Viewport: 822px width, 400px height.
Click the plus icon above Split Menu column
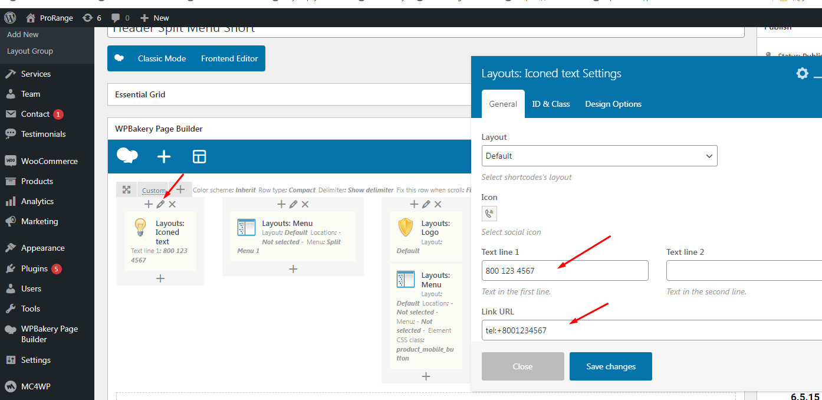point(281,204)
